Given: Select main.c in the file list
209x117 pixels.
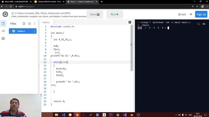Looking at the screenshot, I should [23, 31].
